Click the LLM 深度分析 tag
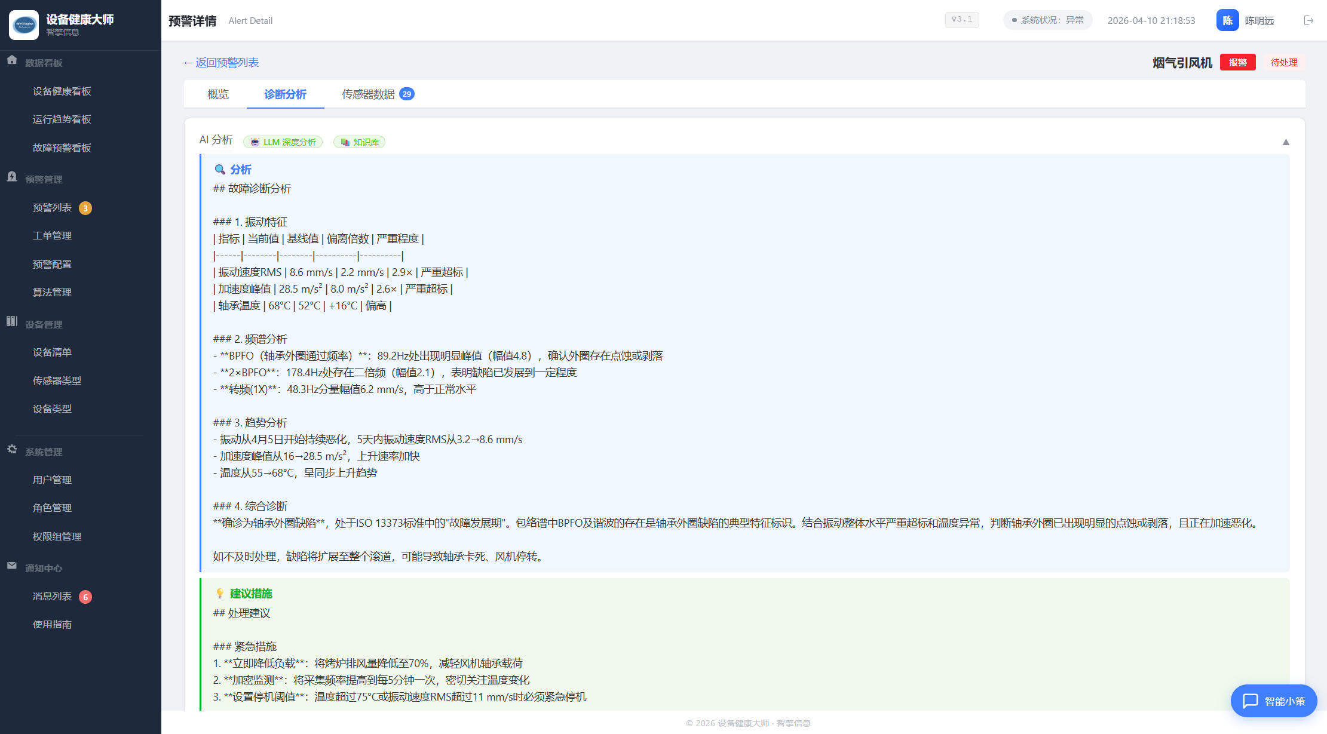Screen dimensions: 1327x734 click(x=283, y=142)
